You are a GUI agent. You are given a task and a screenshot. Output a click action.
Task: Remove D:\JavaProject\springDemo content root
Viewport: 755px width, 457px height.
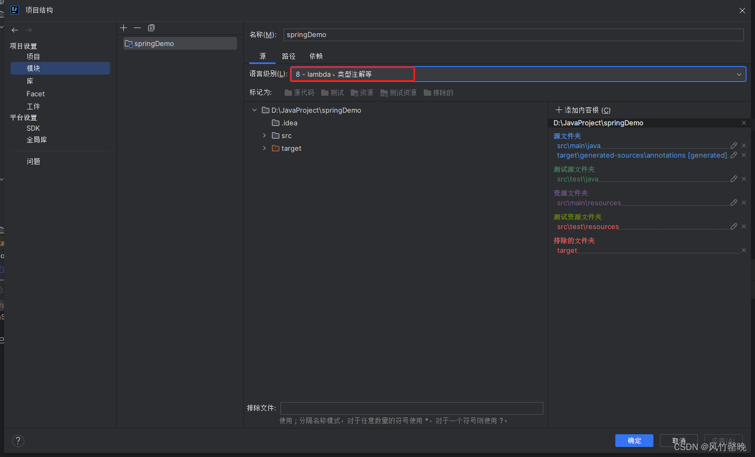coord(744,123)
